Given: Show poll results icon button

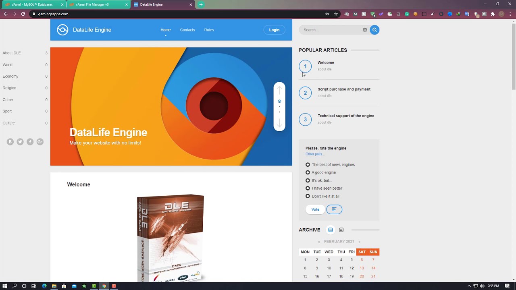Looking at the screenshot, I should 334,209.
